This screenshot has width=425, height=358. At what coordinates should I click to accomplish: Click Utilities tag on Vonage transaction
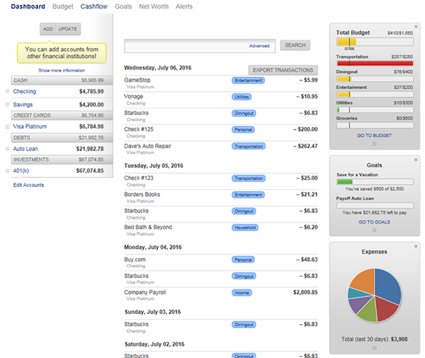(241, 97)
